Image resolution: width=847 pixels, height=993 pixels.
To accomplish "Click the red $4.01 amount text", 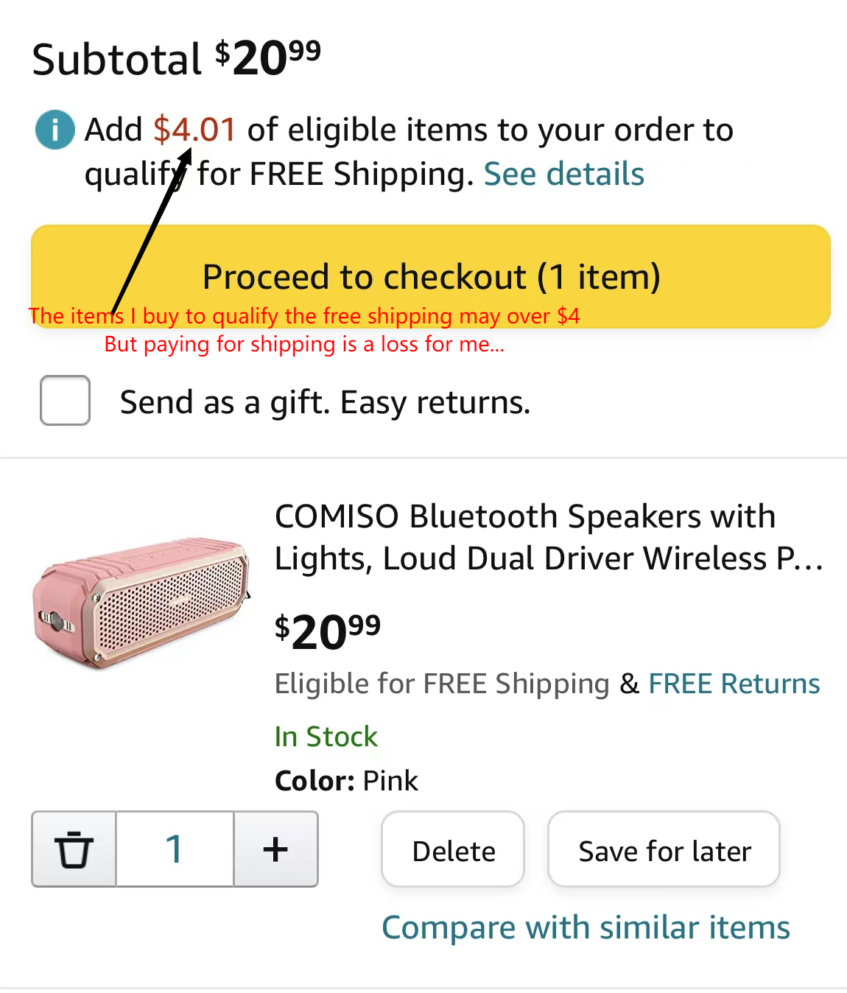I will tap(195, 130).
